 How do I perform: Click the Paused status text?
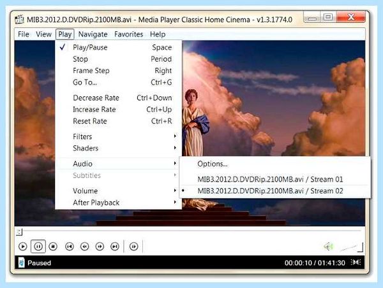[40, 263]
